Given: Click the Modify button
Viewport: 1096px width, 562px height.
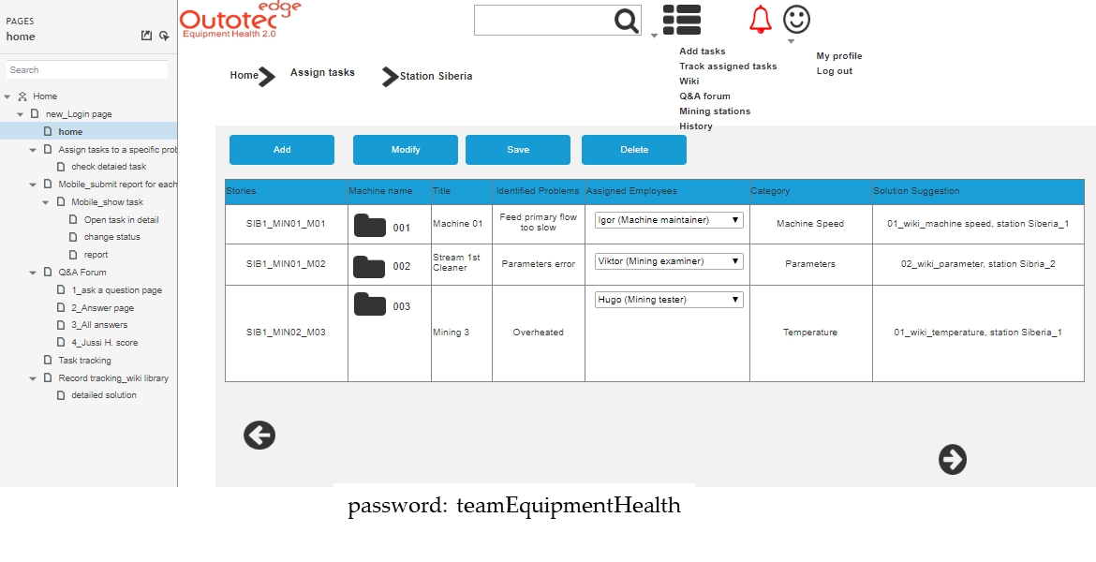Looking at the screenshot, I should coord(406,150).
